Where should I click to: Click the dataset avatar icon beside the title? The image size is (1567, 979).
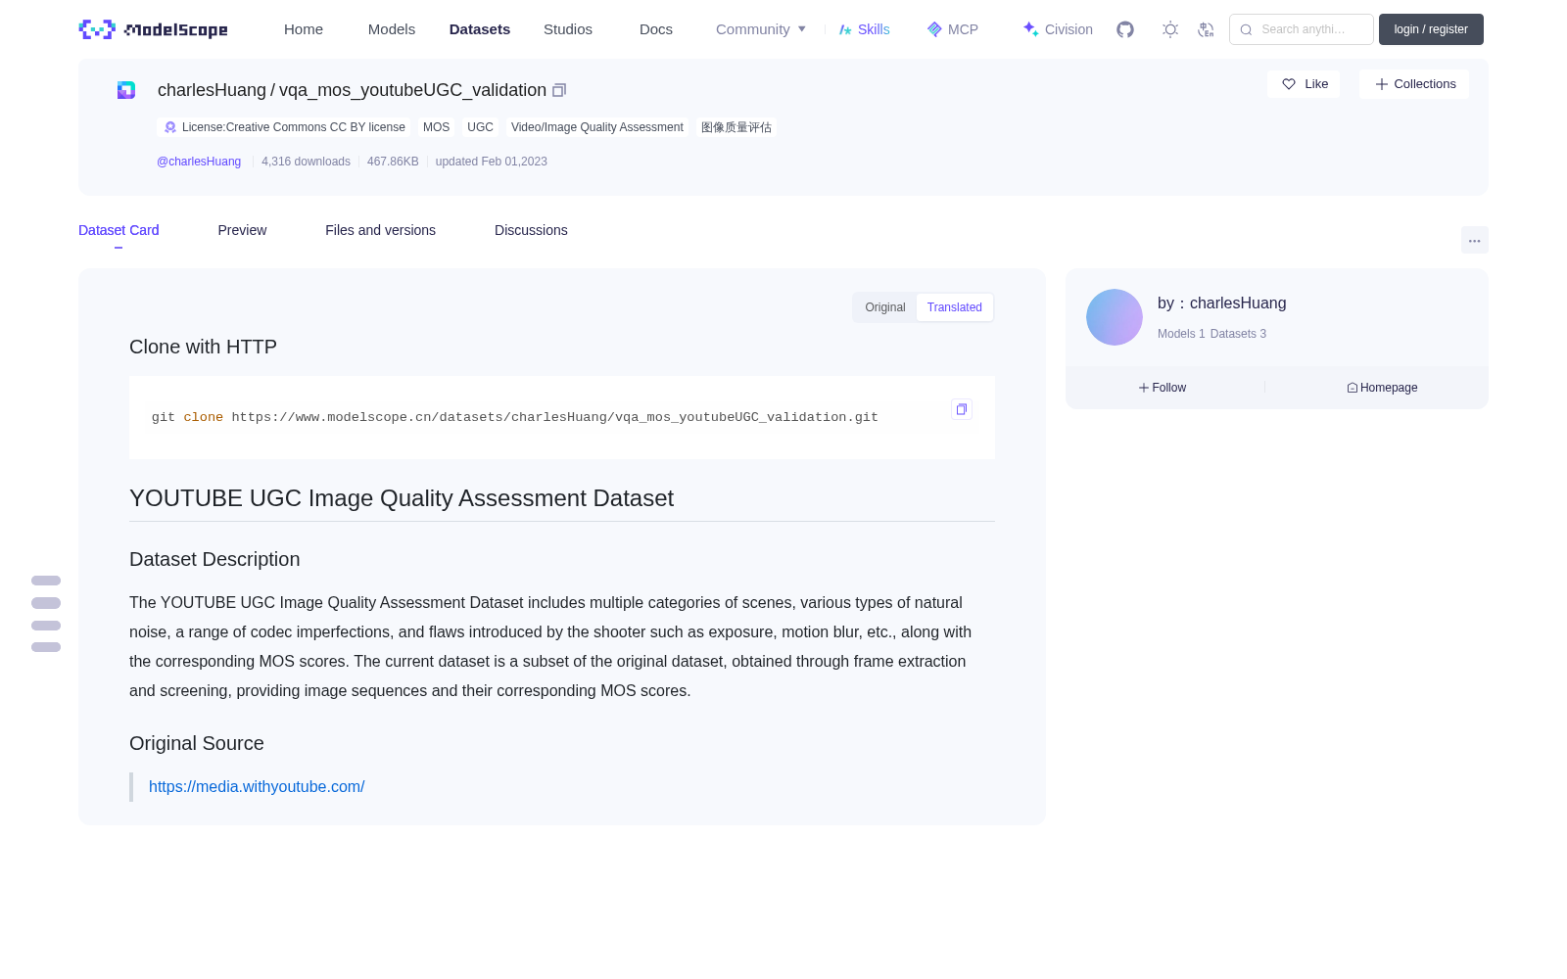click(126, 90)
